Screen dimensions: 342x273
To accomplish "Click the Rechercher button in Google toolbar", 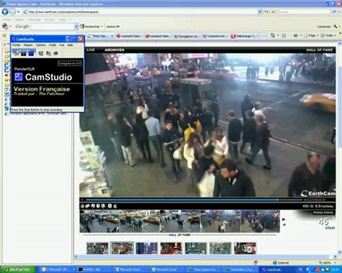I will coord(90,26).
